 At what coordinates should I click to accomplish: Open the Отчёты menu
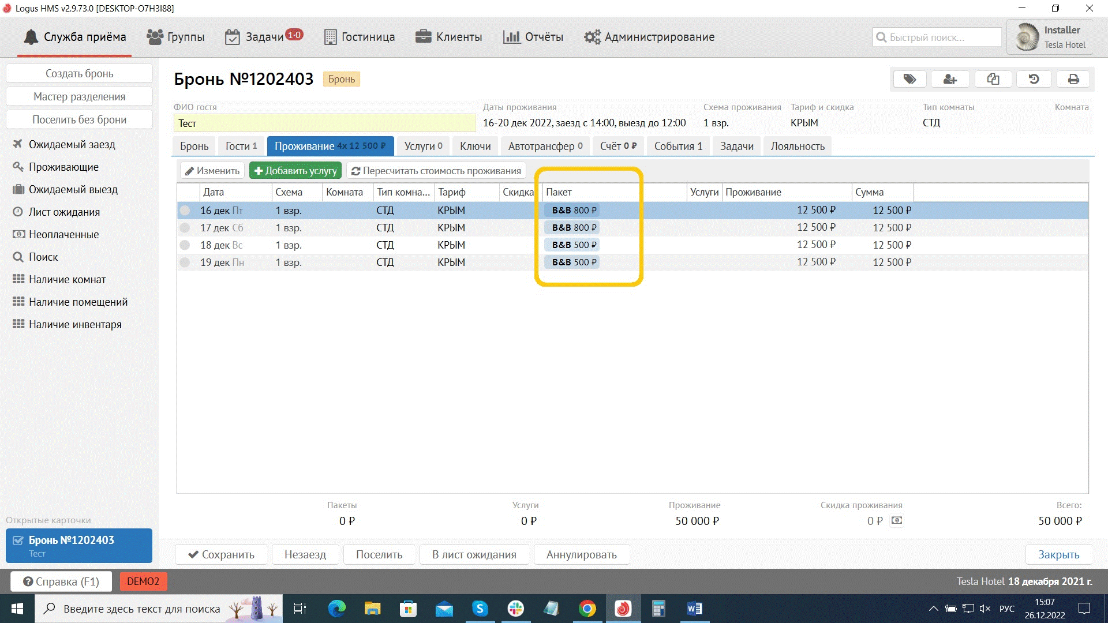533,37
